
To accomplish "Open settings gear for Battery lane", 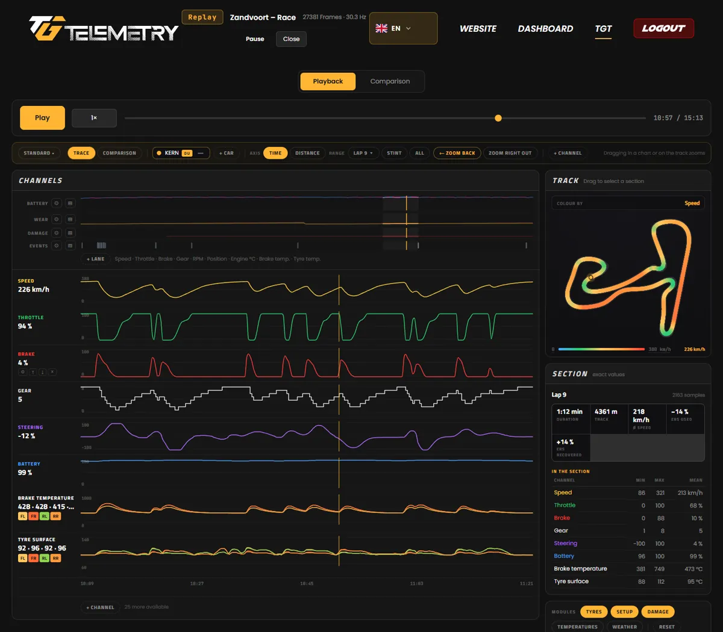I will tap(57, 203).
